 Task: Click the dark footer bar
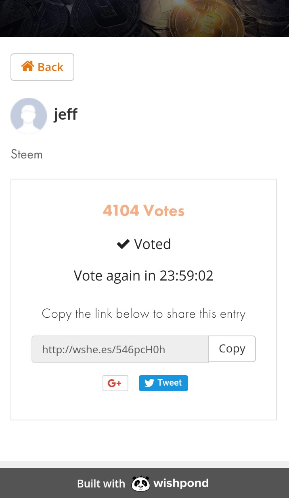pos(144,483)
